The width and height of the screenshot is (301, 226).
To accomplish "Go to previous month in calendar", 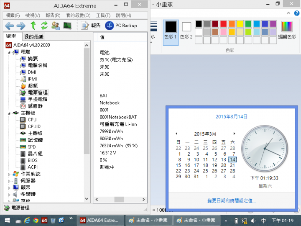I will click(176, 134).
